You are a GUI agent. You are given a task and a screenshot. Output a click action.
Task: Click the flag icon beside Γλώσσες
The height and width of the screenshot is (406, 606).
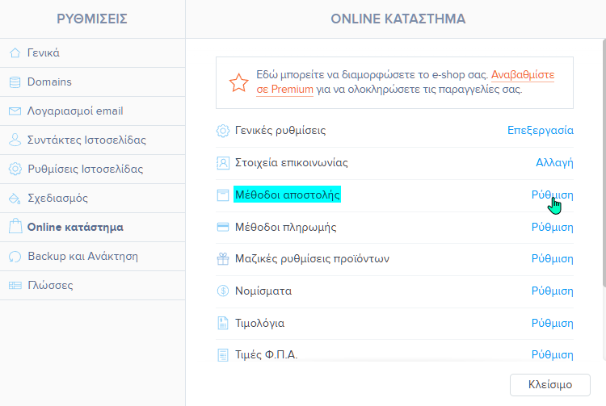coord(15,285)
